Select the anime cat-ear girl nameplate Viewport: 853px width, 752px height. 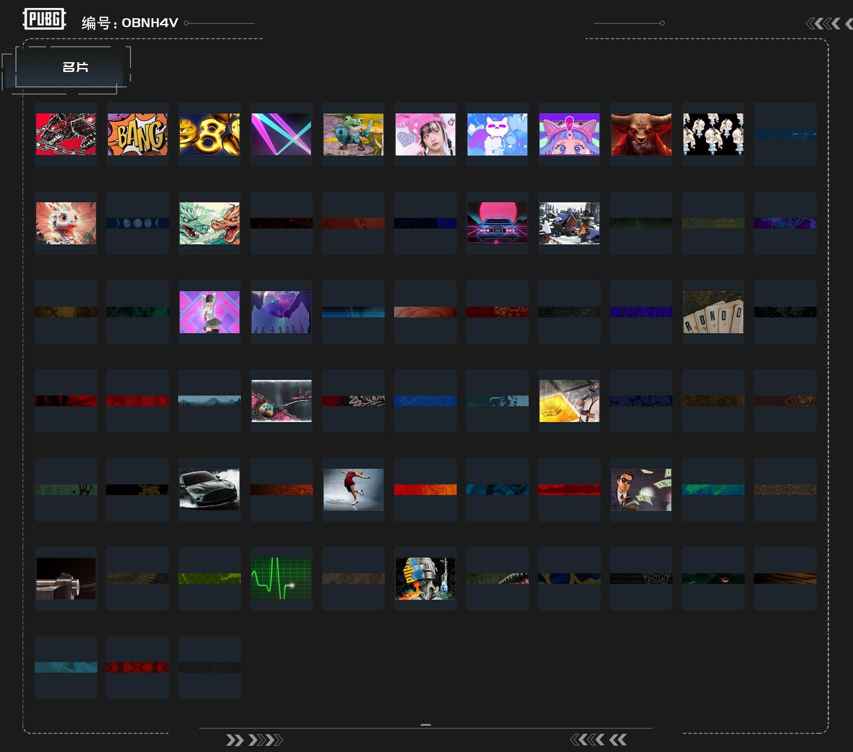(570, 134)
